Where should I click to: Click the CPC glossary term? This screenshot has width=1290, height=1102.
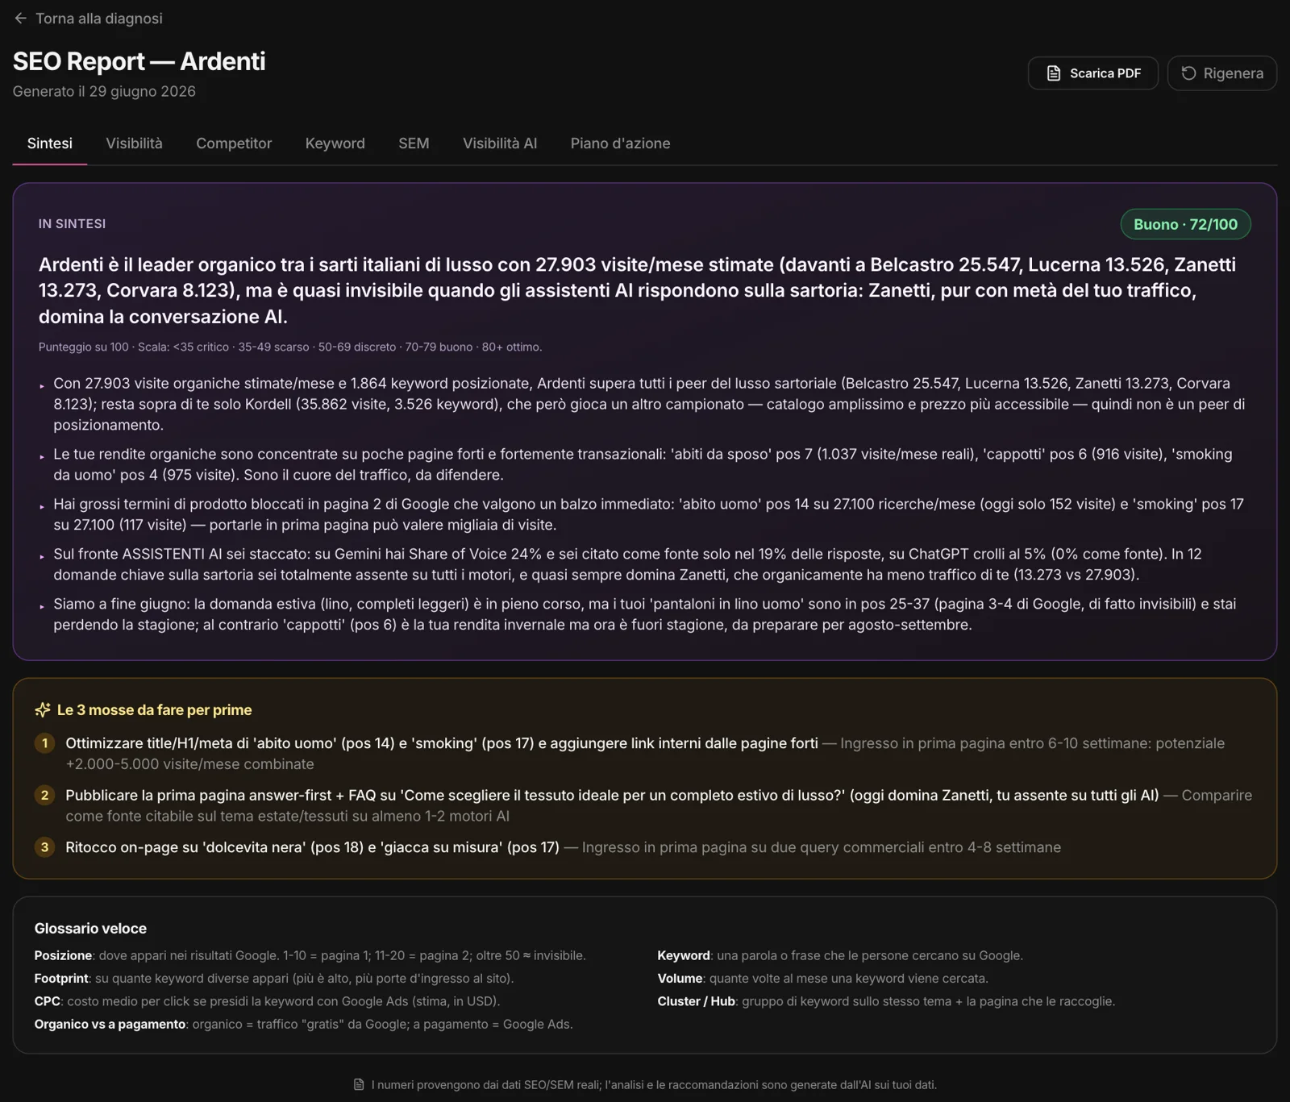tap(47, 1001)
